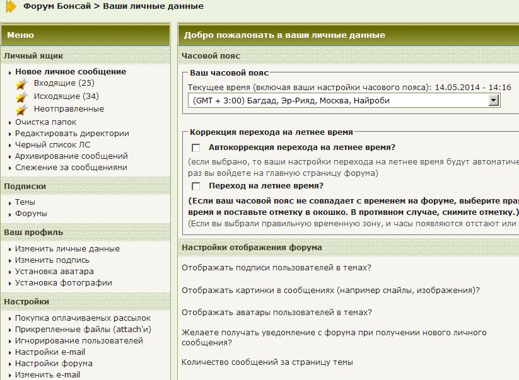Viewport: 519px width, 380px height.
Task: Click Отображать аватары пользователей в темах? text
Action: 277,312
